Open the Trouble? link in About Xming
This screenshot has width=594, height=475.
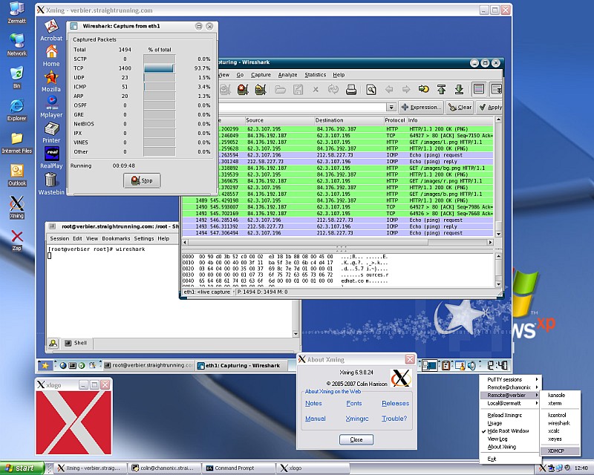[394, 419]
